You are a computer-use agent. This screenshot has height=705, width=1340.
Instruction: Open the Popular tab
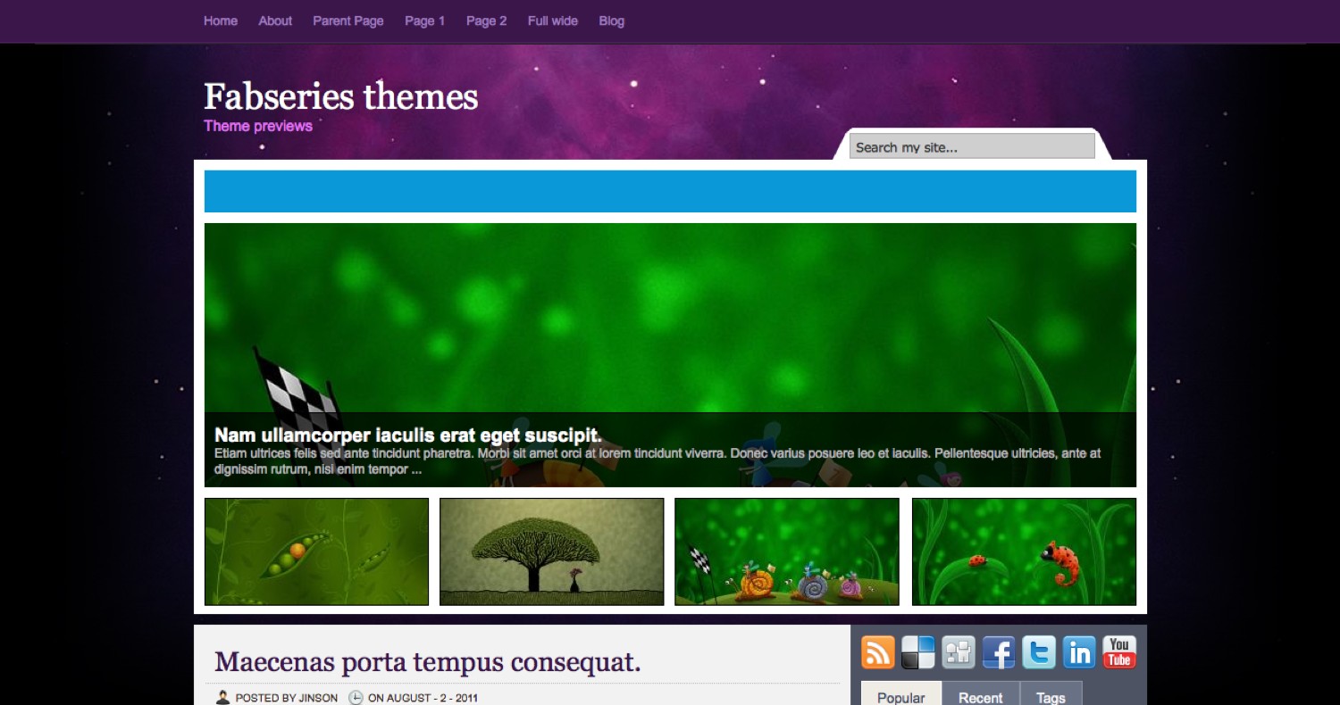tap(900, 697)
